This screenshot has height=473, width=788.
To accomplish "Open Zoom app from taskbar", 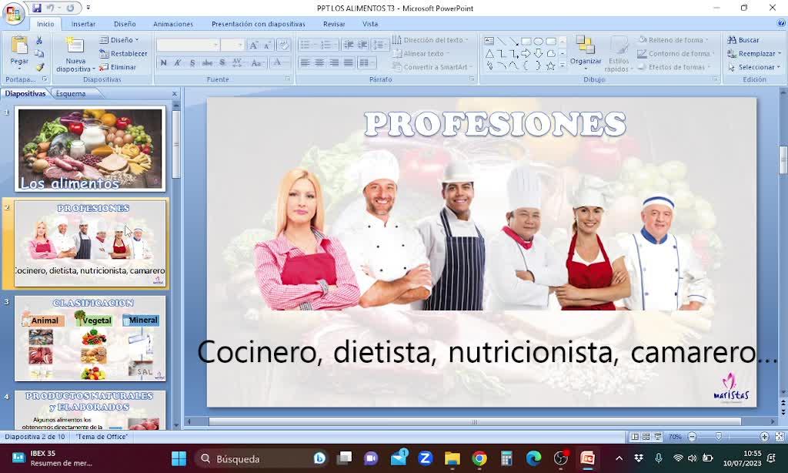I will (425, 458).
